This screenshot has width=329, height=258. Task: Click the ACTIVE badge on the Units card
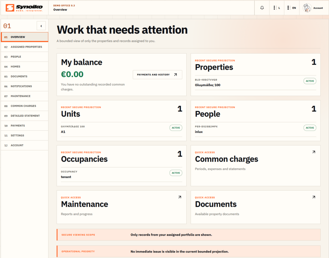176,128
